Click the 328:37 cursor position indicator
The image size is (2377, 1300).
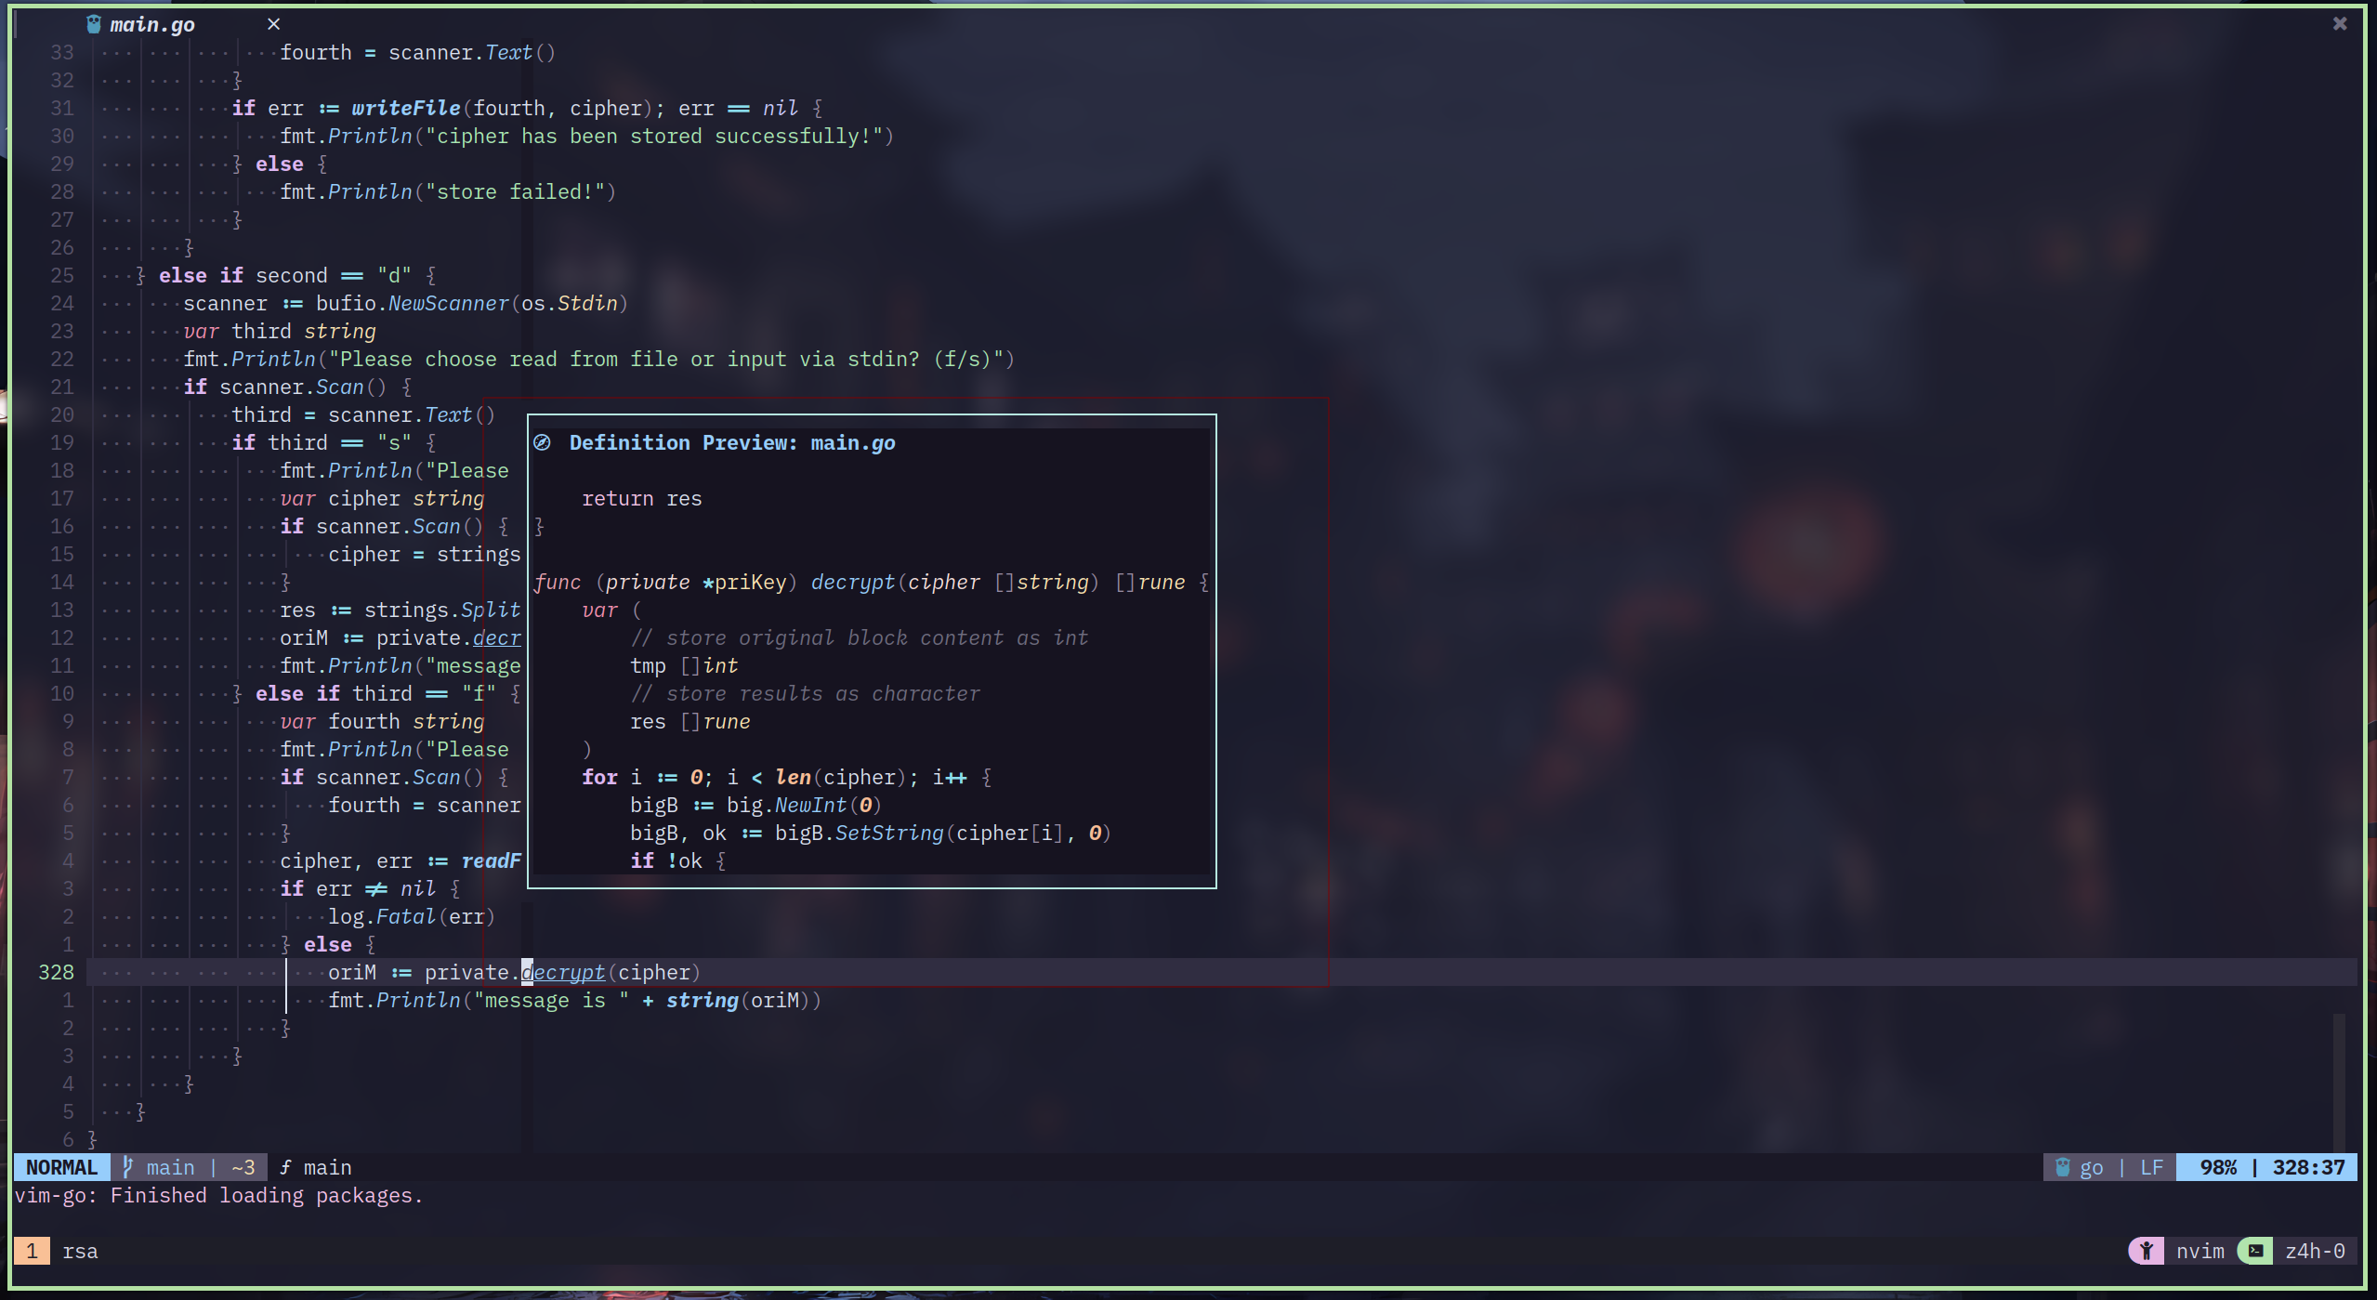[2308, 1167]
